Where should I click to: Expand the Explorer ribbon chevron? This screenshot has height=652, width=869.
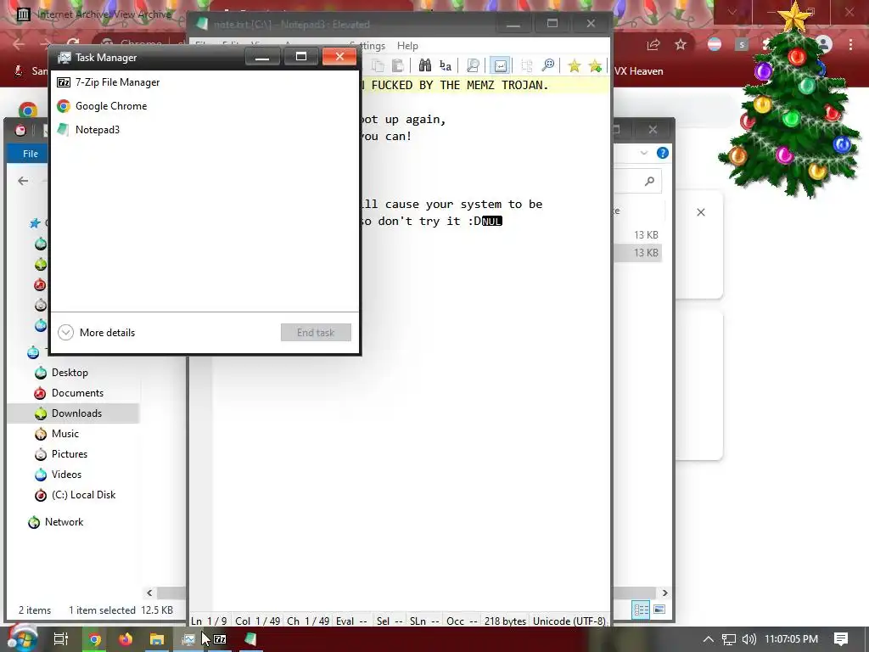point(644,153)
